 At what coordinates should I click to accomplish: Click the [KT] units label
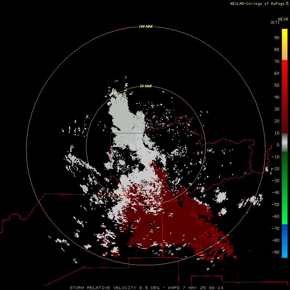click(275, 22)
